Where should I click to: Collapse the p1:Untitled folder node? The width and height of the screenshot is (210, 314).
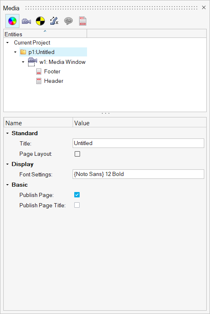pyautogui.click(x=15, y=52)
